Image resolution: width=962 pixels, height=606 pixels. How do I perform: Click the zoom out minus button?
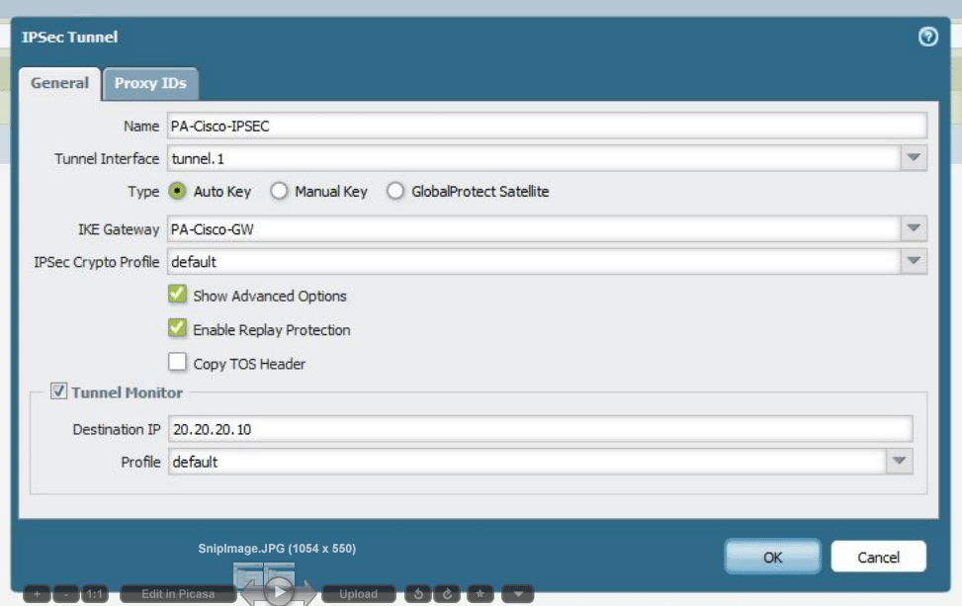tap(65, 594)
